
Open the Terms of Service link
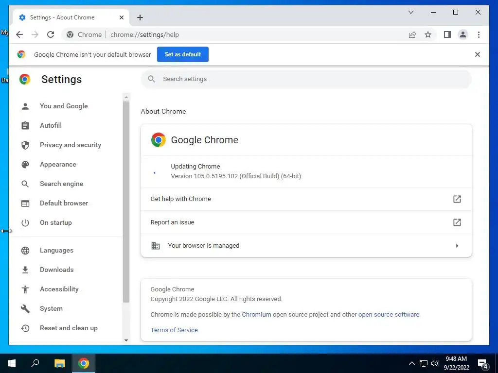pyautogui.click(x=174, y=330)
